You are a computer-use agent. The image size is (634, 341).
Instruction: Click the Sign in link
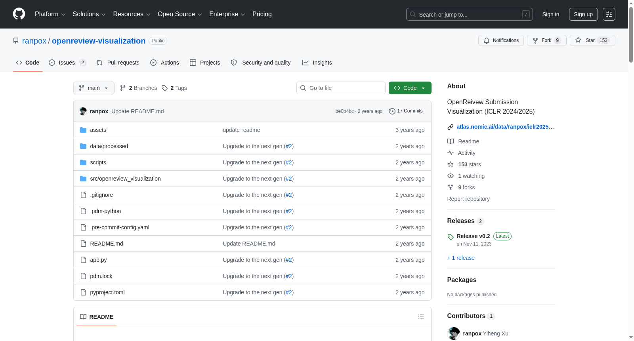point(551,14)
